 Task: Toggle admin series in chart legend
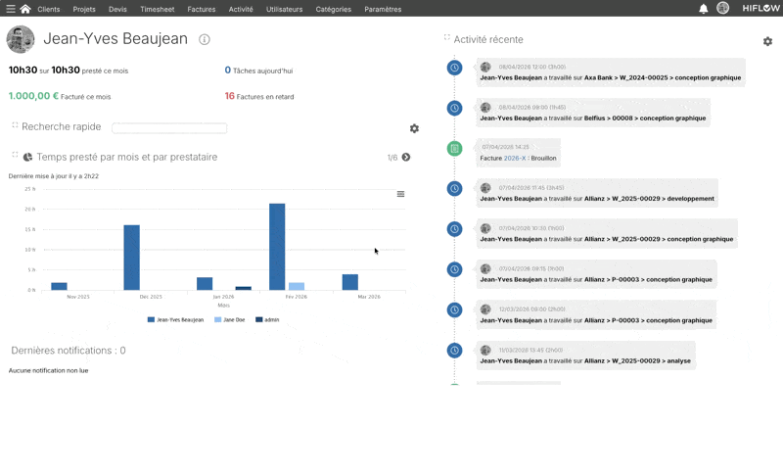point(267,320)
